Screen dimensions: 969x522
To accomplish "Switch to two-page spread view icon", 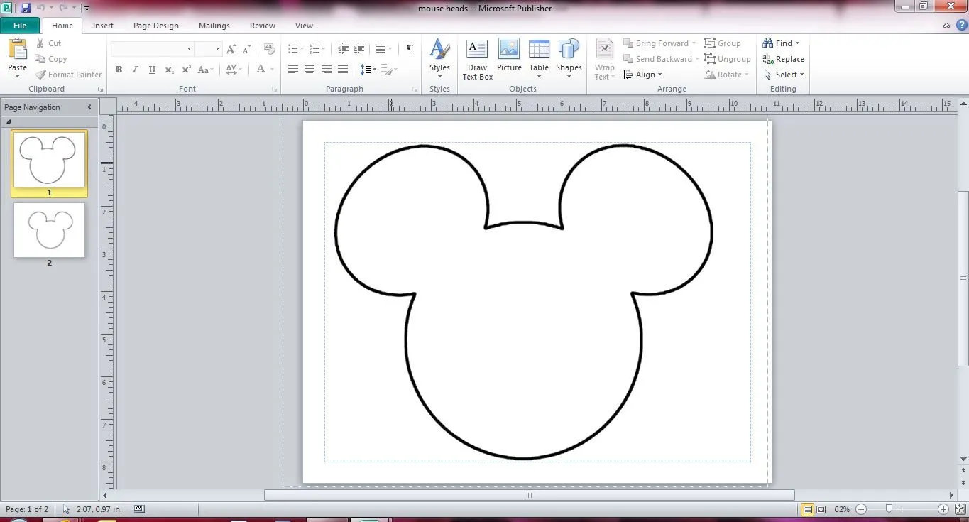I will coord(821,509).
